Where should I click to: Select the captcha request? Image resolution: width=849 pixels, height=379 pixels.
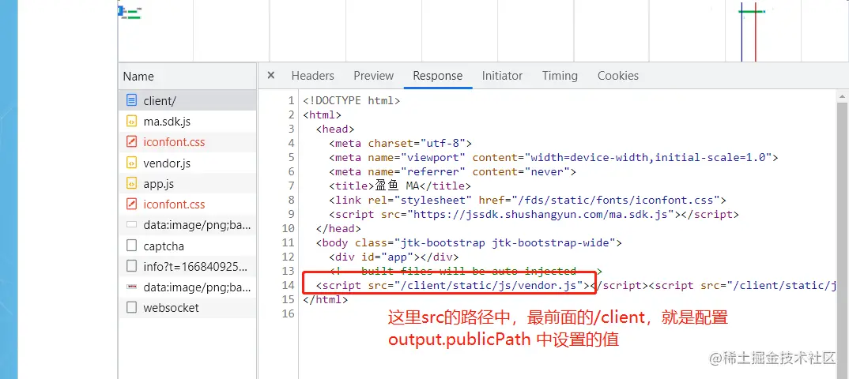pos(187,246)
